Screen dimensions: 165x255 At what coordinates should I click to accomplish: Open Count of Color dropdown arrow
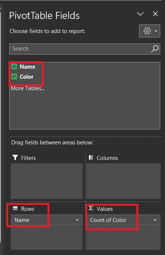[155, 220]
